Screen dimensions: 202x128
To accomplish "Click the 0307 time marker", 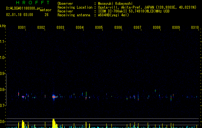I will click(137, 28).
